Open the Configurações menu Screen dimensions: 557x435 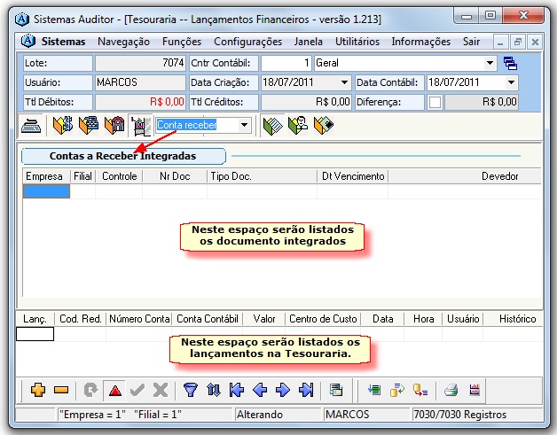tap(248, 42)
